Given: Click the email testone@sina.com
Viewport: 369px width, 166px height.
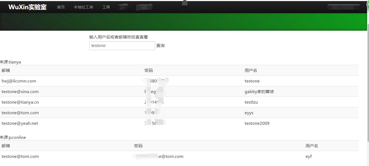Looking at the screenshot, I should click(20, 91).
